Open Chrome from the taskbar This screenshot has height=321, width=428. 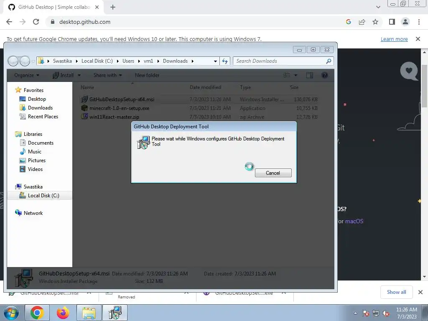pos(37,313)
